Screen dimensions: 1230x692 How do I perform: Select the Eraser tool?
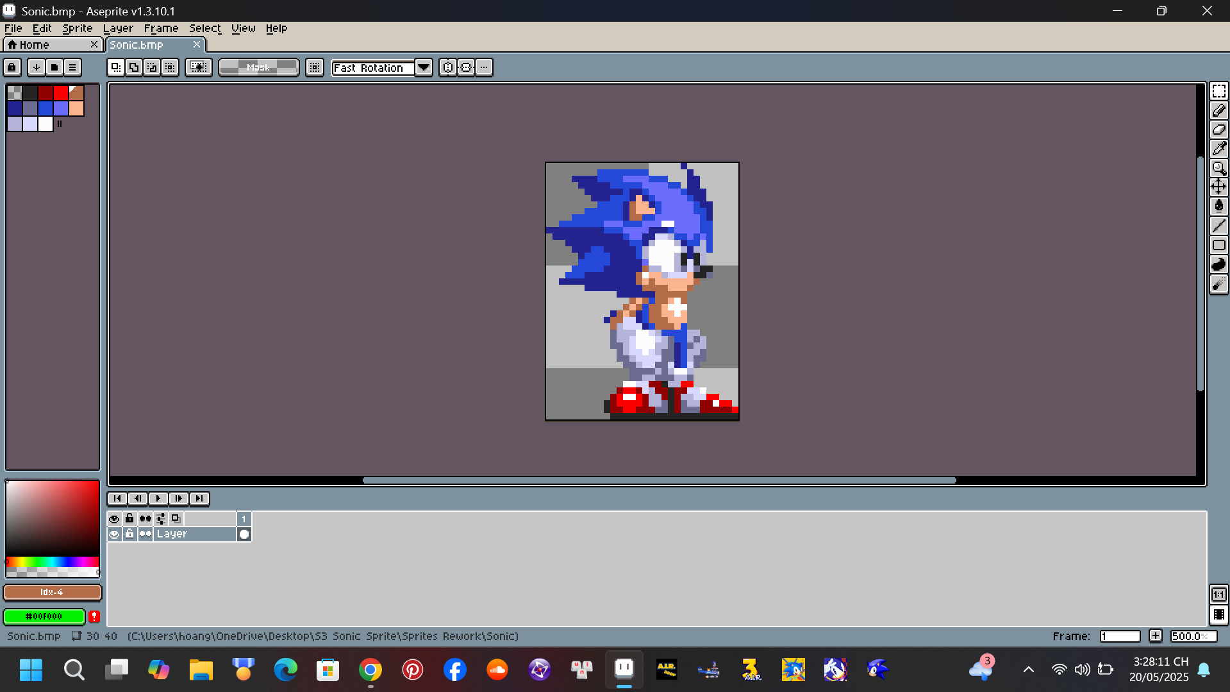pyautogui.click(x=1218, y=130)
